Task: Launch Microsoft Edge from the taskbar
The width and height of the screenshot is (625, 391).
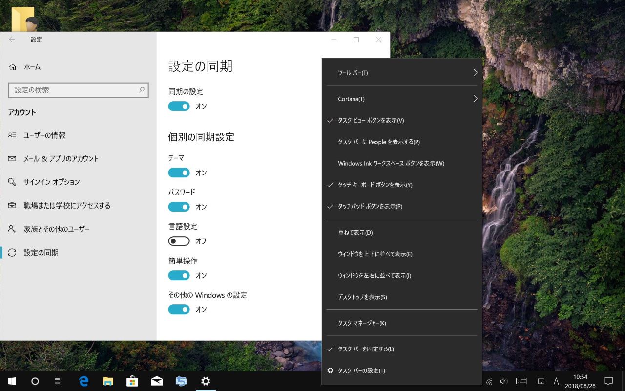Action: pyautogui.click(x=84, y=381)
